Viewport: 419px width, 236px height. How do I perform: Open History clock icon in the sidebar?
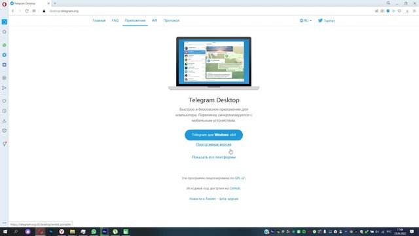coord(5,111)
